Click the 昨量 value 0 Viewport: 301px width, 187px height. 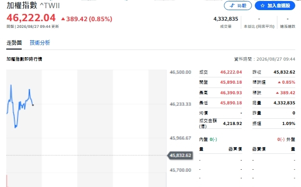point(294,113)
